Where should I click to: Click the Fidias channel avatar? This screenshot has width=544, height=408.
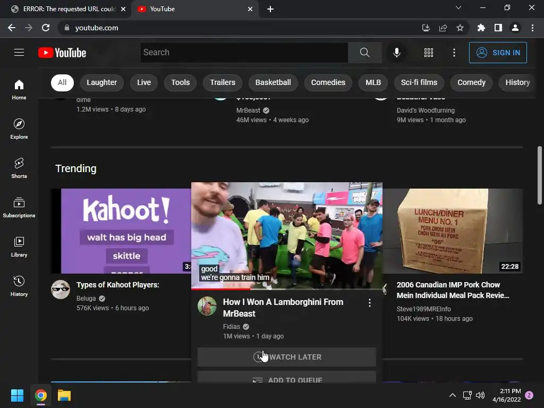point(207,305)
